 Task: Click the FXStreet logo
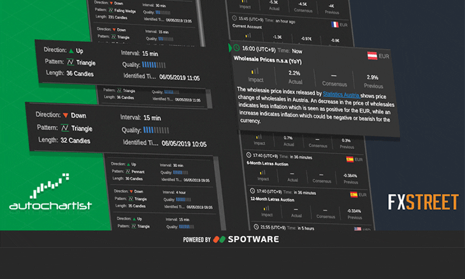click(x=423, y=202)
